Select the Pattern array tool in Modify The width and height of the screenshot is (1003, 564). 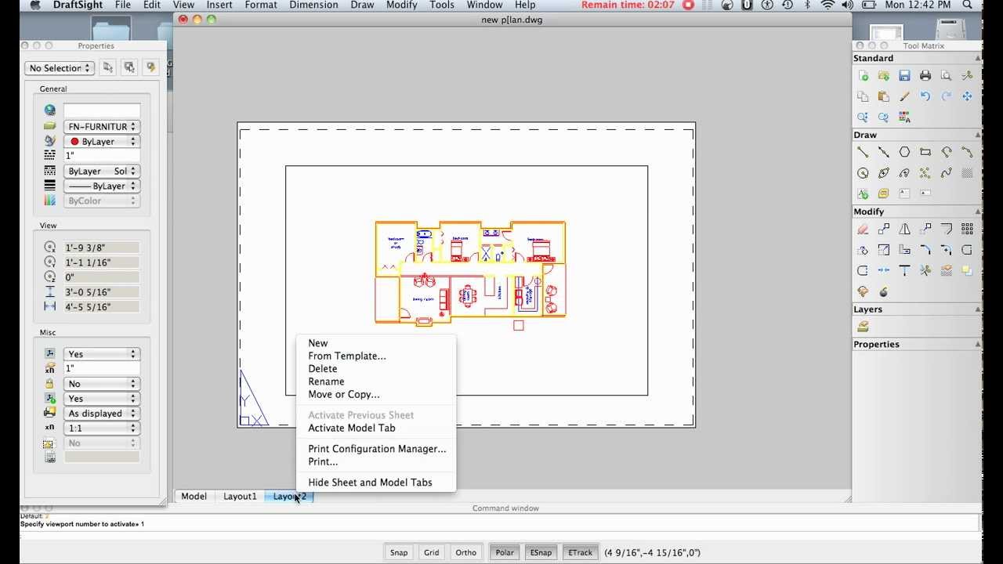(967, 230)
